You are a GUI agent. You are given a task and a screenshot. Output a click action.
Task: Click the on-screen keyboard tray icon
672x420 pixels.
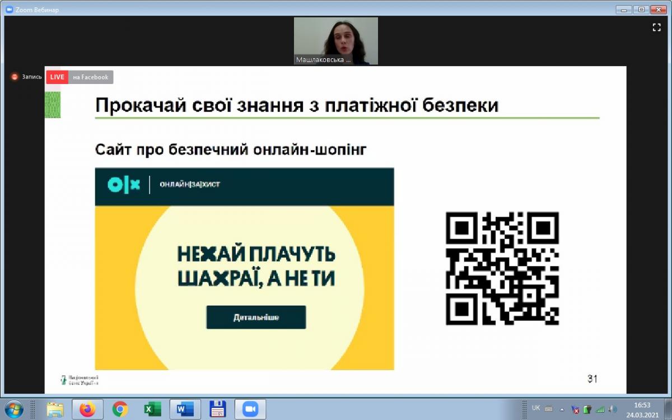(548, 409)
